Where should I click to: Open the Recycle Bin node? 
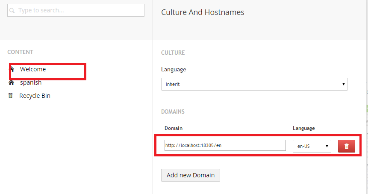pyautogui.click(x=35, y=96)
